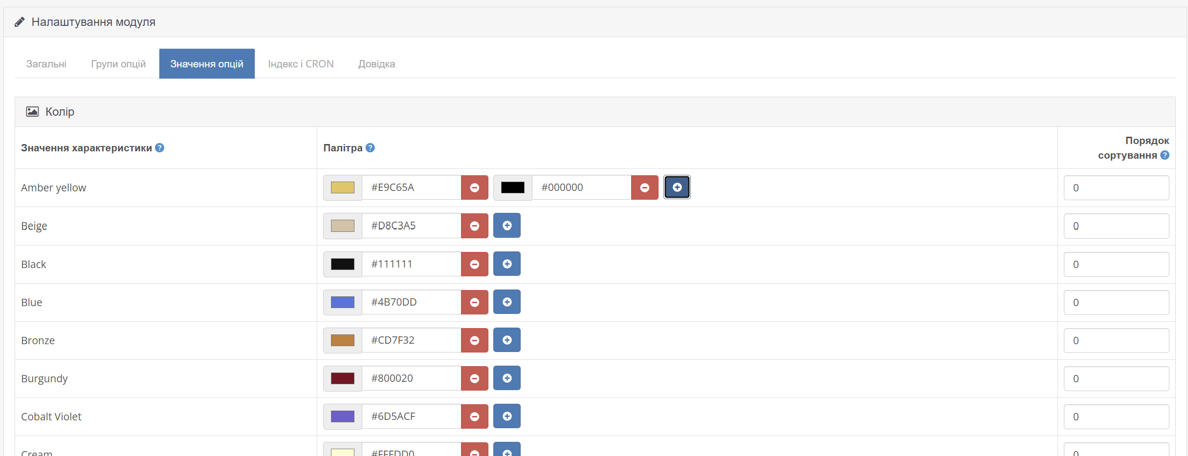1188x456 pixels.
Task: Add a palette color to Burgundy
Action: [x=507, y=378]
